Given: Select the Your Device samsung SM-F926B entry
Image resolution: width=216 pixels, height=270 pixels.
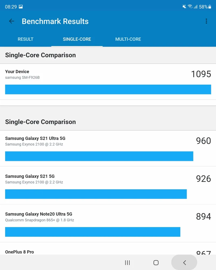Looking at the screenshot, I should coord(108,82).
